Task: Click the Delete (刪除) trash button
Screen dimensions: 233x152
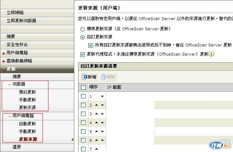Action: point(108,77)
